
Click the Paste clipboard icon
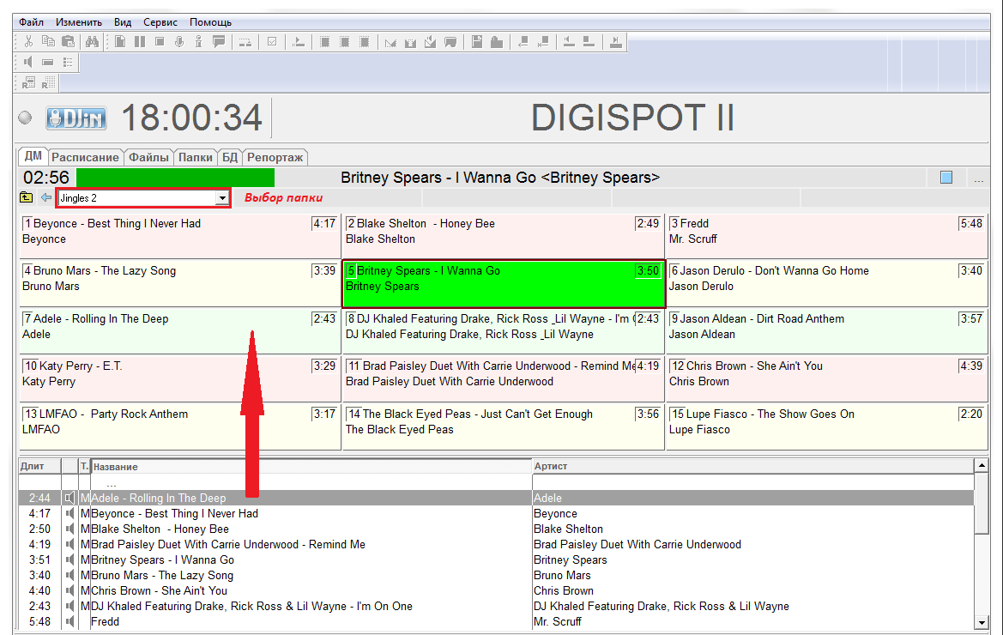(68, 42)
